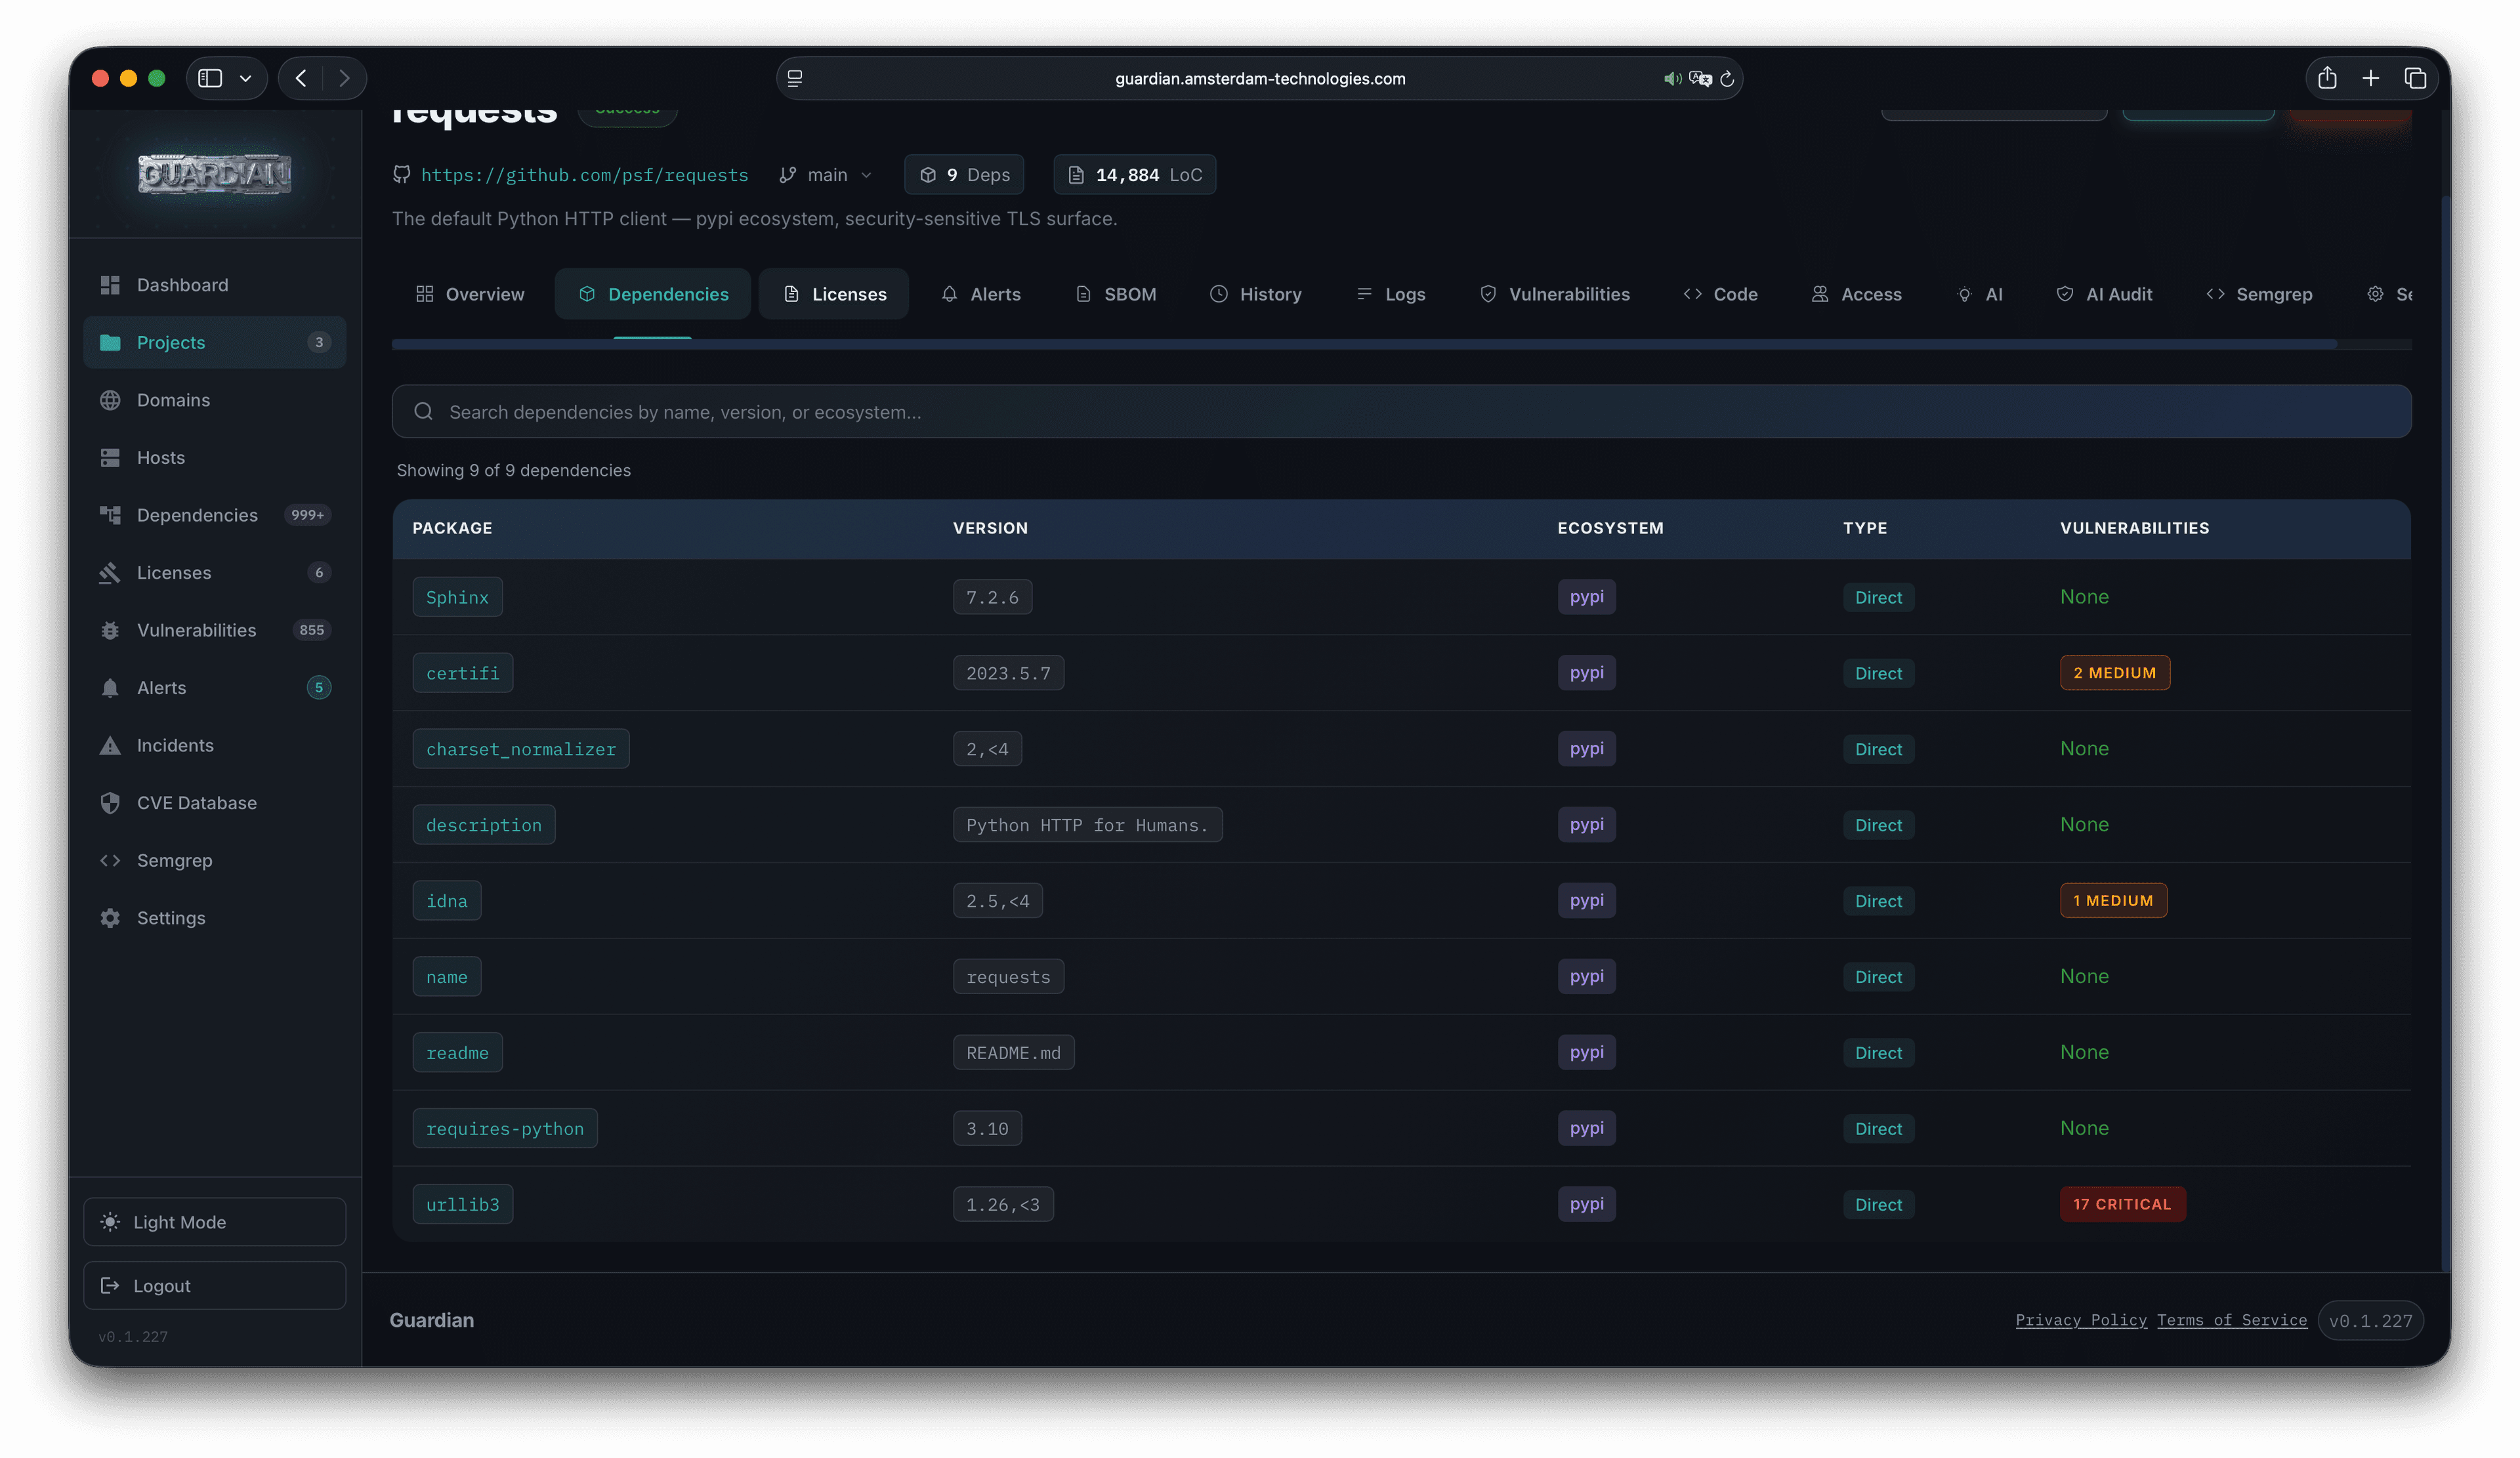Open the Domains globe icon
The width and height of the screenshot is (2520, 1458).
[x=110, y=400]
